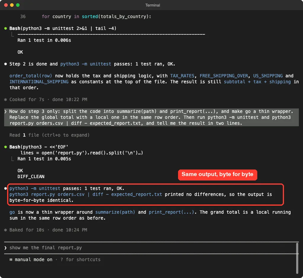Click the asterisk icon before 'Baked for 10s'
The width and height of the screenshot is (303, 278).
click(x=5, y=230)
